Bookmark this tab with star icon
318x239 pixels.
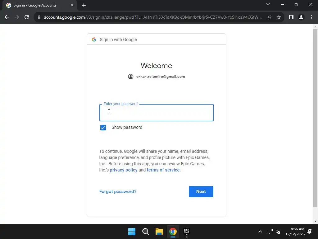[x=279, y=17]
